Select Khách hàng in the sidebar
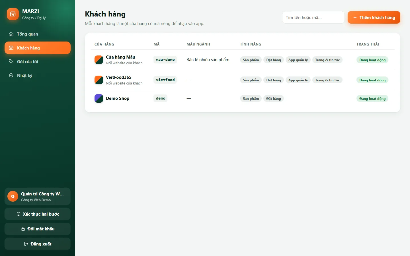 coord(38,48)
